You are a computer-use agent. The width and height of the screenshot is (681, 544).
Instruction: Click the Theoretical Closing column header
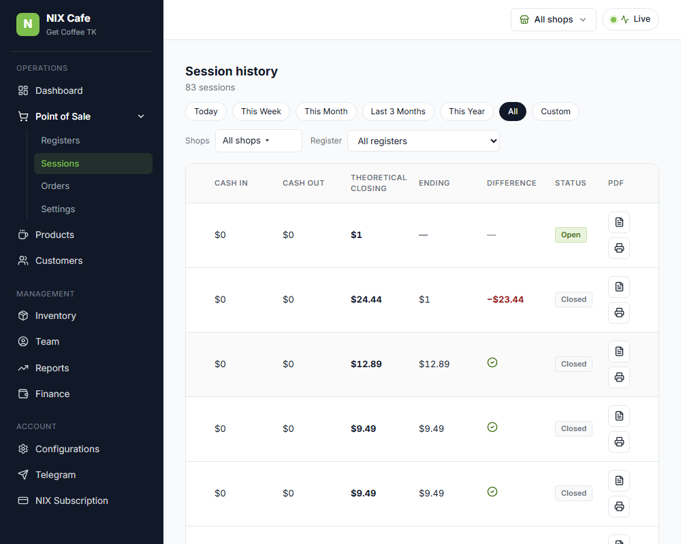pos(379,183)
